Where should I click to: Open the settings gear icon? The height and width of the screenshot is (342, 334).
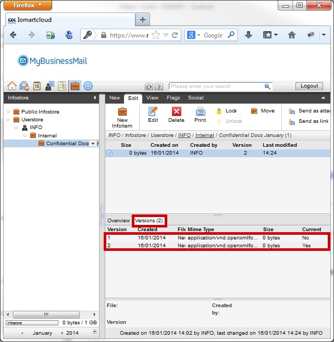pyautogui.click(x=88, y=86)
